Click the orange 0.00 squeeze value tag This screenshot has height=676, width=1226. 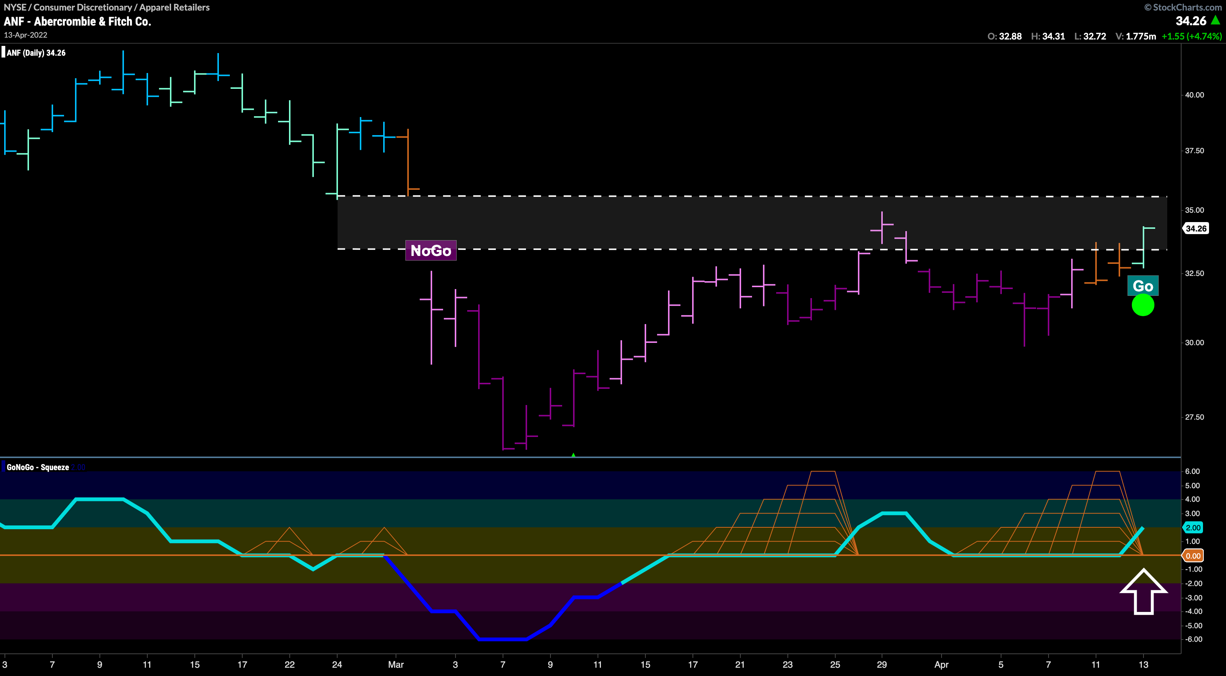click(1193, 556)
